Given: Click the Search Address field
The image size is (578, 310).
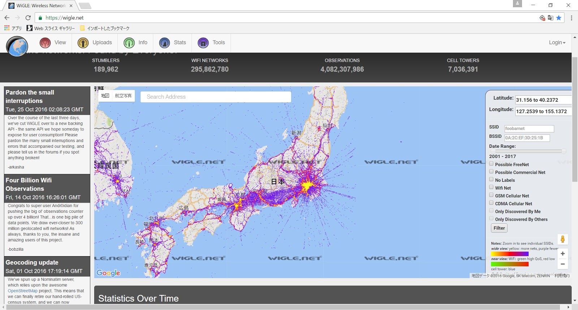Looking at the screenshot, I should pos(216,97).
